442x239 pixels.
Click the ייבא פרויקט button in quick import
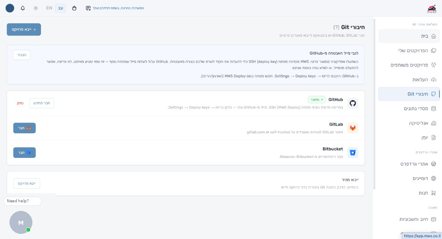(x=26, y=183)
